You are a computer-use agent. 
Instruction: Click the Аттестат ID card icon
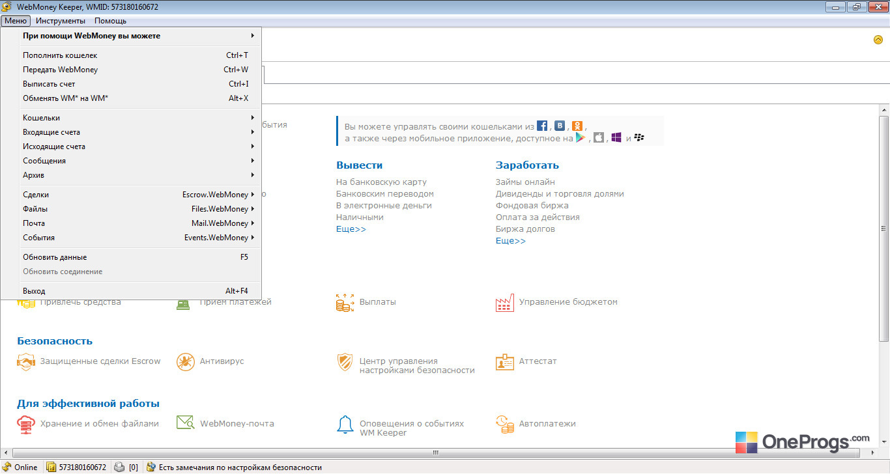click(505, 361)
